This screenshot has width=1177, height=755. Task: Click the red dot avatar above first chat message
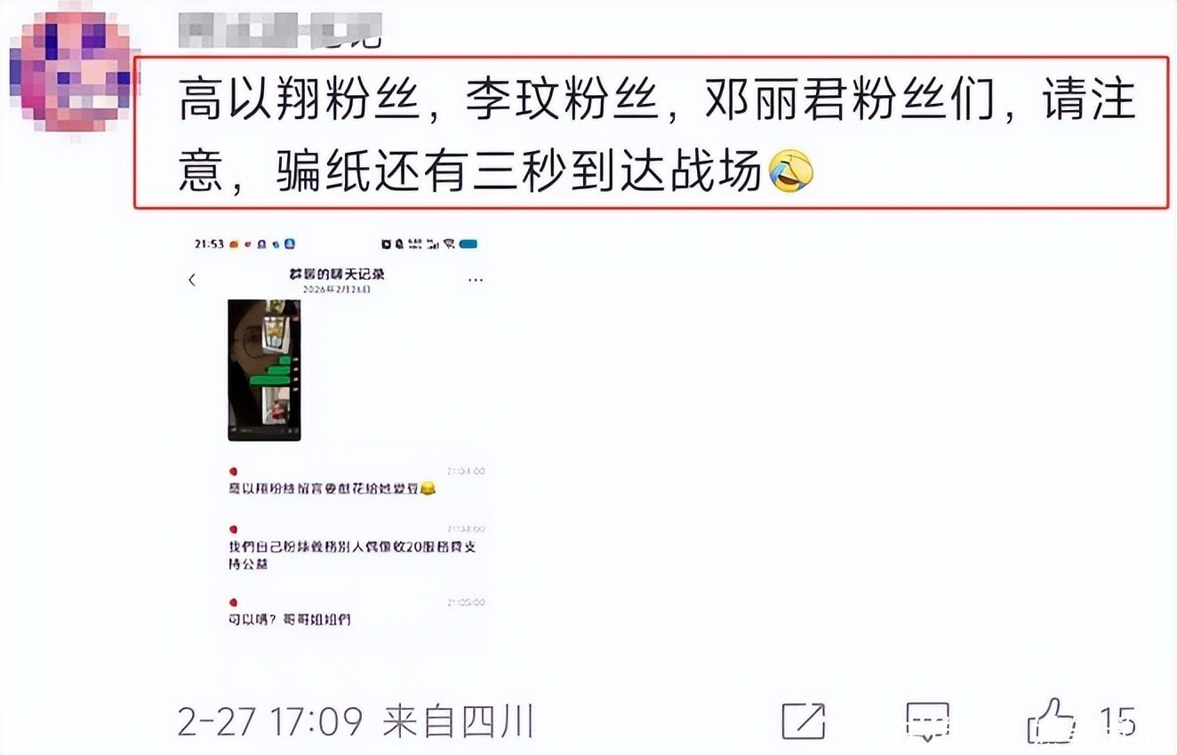[x=233, y=472]
